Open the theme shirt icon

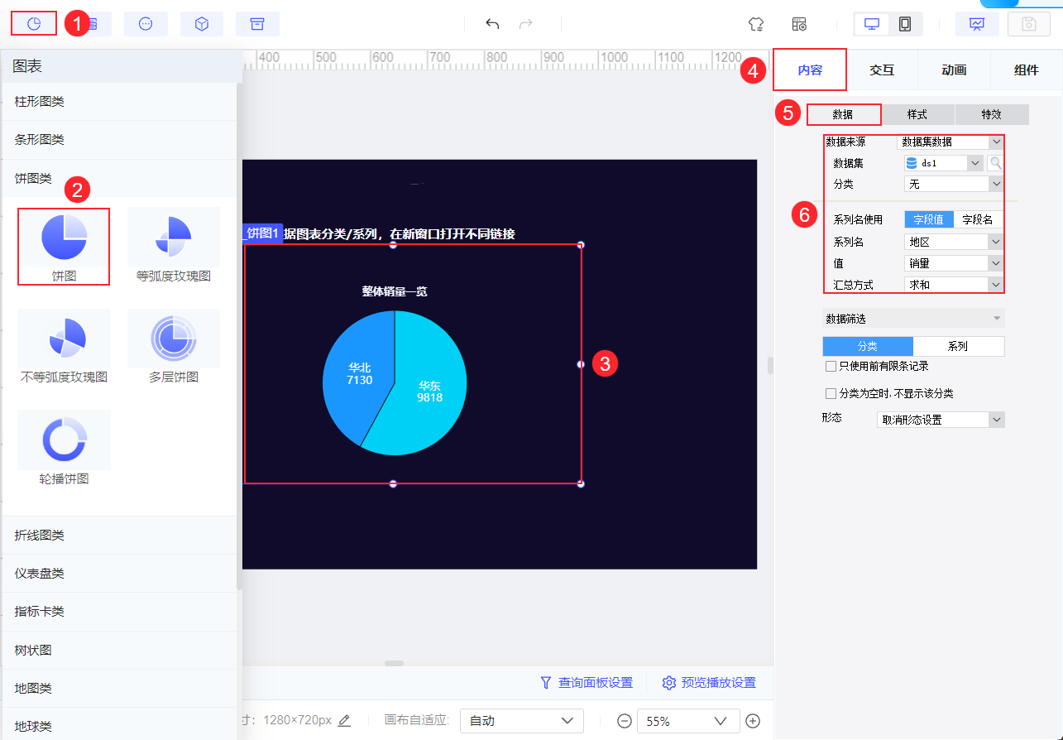(x=755, y=24)
